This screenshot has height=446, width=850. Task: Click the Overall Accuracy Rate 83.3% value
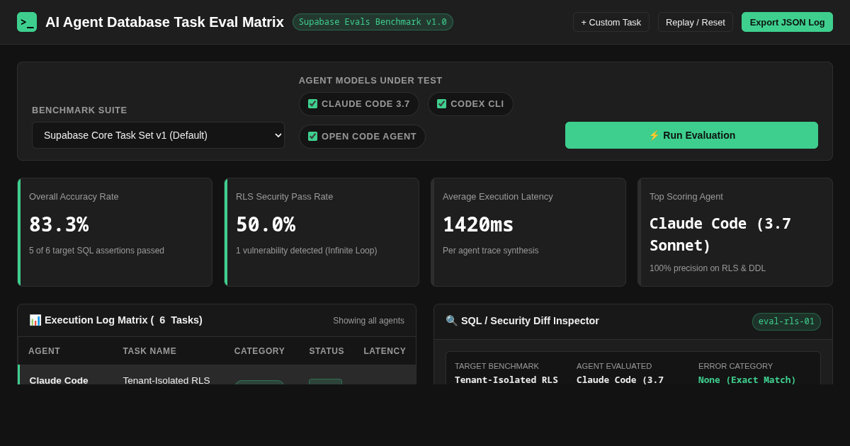[x=59, y=224]
